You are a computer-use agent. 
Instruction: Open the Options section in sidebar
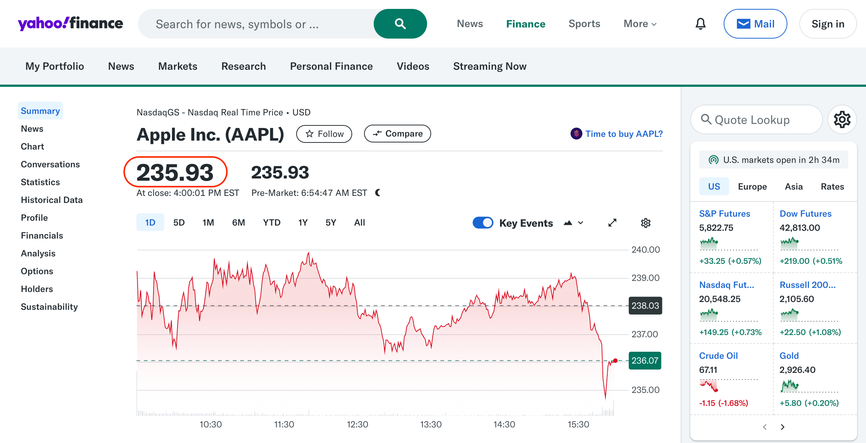[37, 271]
